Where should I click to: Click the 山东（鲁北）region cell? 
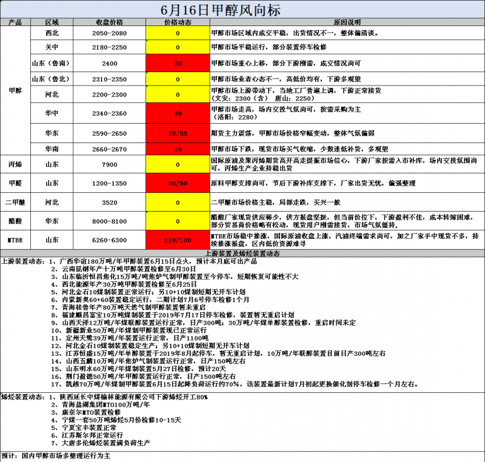point(52,79)
